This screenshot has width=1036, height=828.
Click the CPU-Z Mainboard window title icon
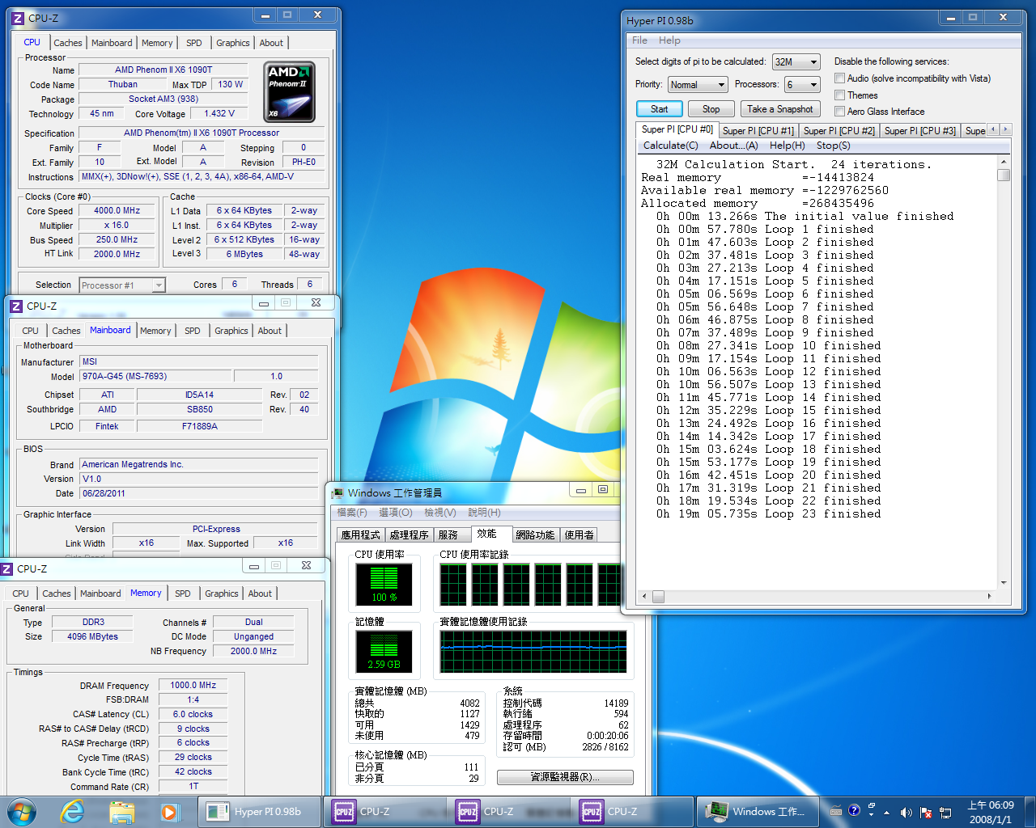(16, 306)
